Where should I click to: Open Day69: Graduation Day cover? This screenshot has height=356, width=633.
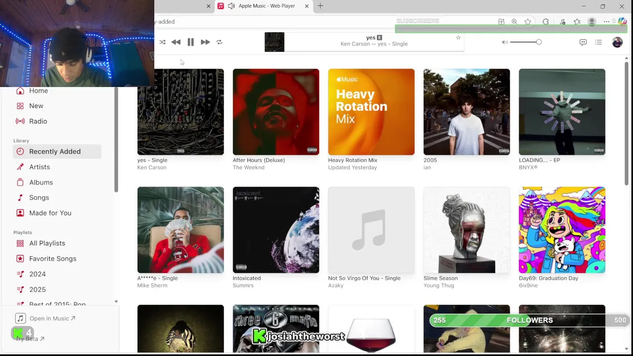[x=562, y=230]
